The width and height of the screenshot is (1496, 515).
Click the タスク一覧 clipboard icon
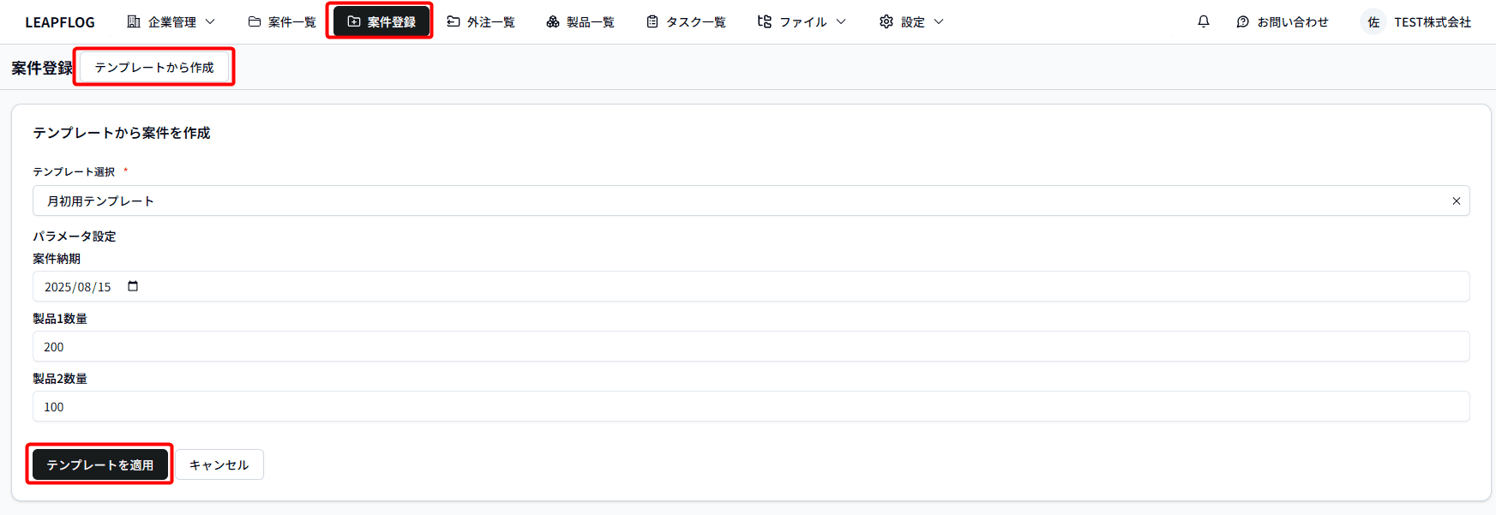pos(652,21)
